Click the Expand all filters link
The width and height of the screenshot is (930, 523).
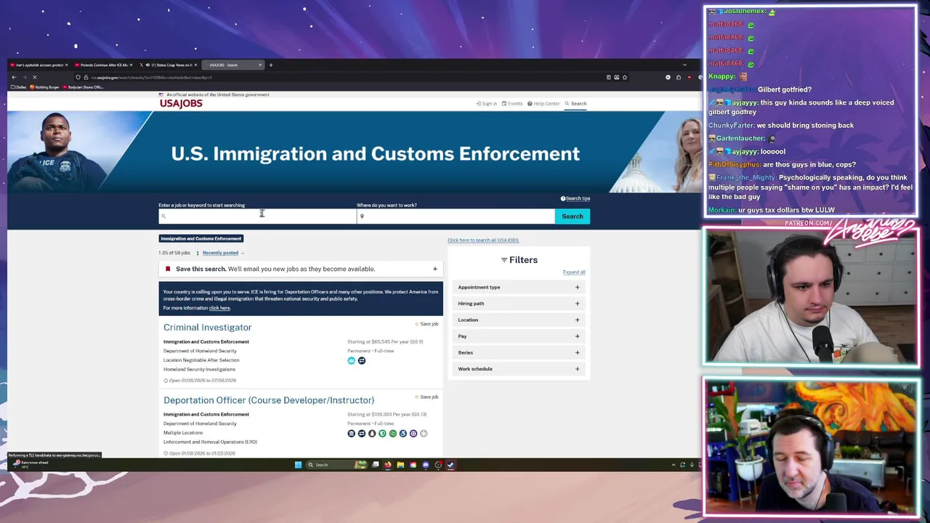(574, 272)
